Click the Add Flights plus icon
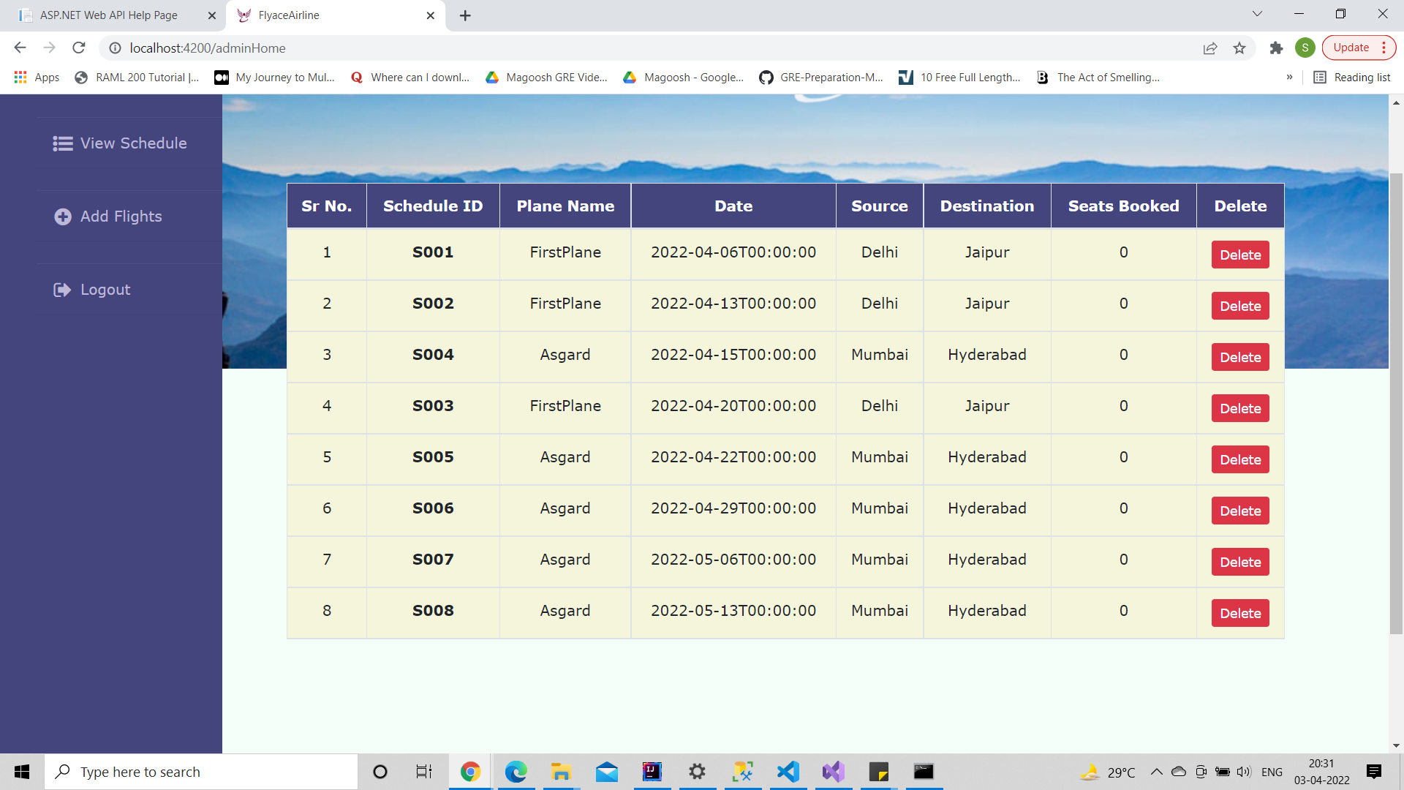 62,217
